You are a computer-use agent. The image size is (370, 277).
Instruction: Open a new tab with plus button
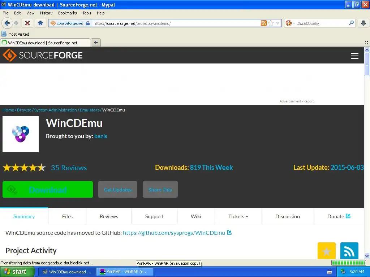(95, 43)
